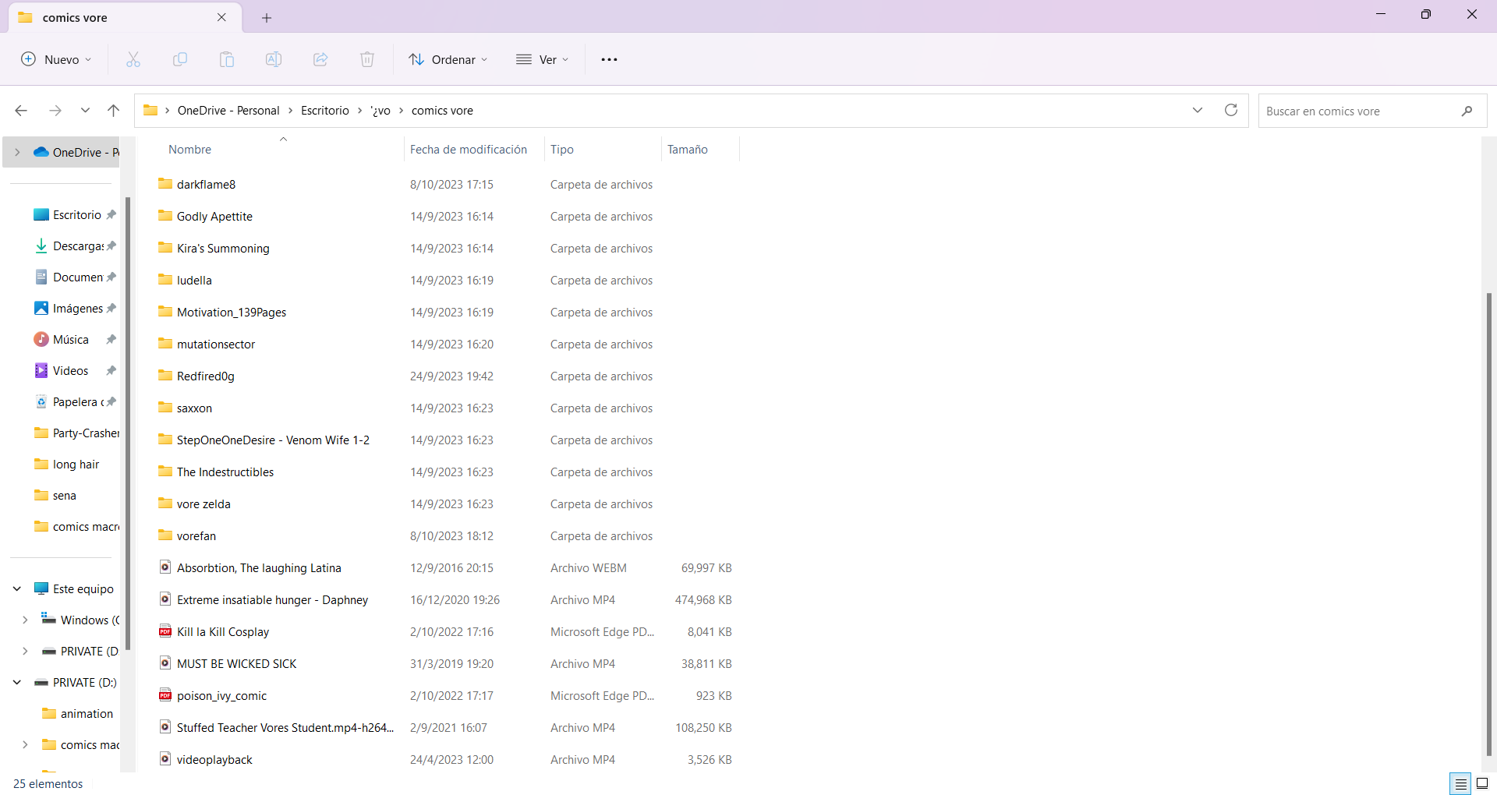The width and height of the screenshot is (1497, 795).
Task: Select the Extreme insatiable hunger - Daphney file
Action: 272,599
